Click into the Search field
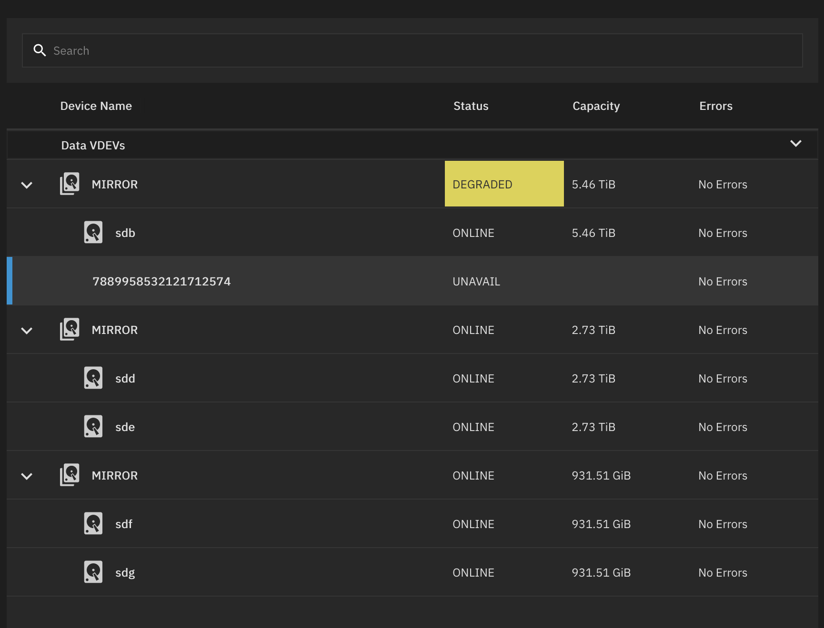 419,50
